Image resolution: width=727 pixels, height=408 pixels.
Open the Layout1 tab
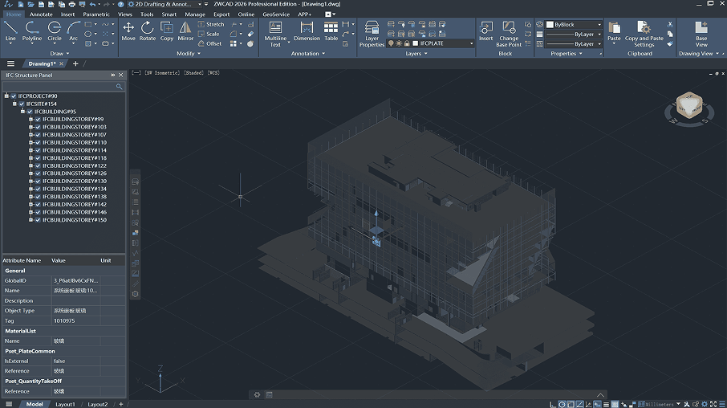65,404
